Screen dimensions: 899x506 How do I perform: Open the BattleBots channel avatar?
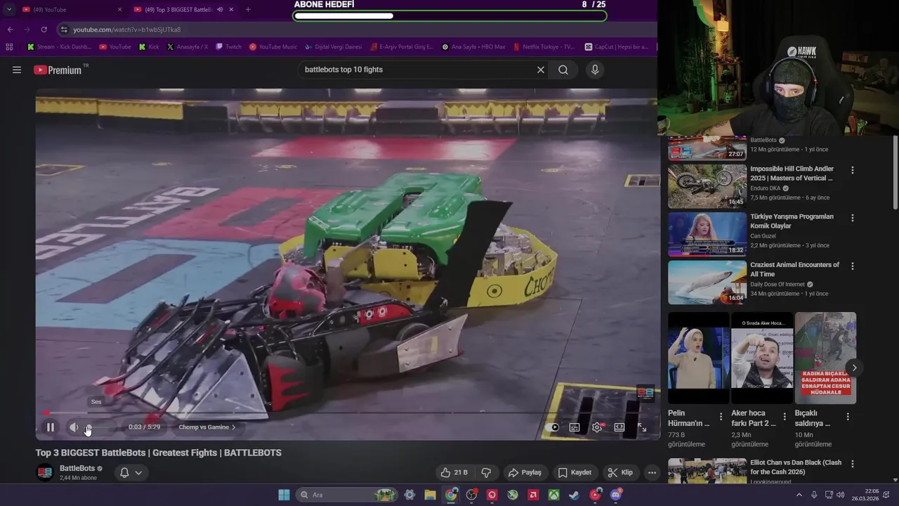coord(45,472)
